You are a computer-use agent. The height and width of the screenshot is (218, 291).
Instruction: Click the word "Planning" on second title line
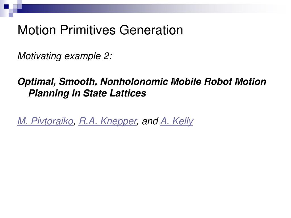(x=49, y=93)
